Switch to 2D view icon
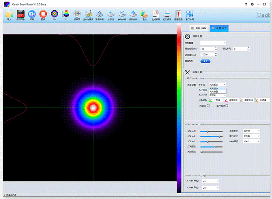The height and width of the screenshot is (199, 272). [x=54, y=15]
